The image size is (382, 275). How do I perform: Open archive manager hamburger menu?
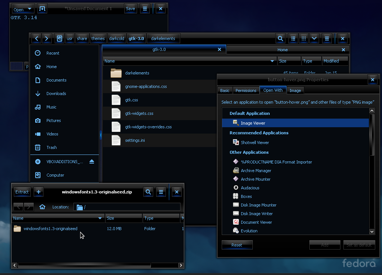(161, 192)
